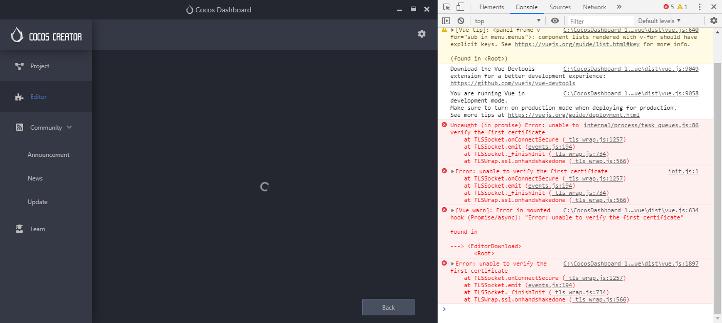Screen dimensions: 722x323
Task: Click the loading spinner
Action: coord(265,187)
